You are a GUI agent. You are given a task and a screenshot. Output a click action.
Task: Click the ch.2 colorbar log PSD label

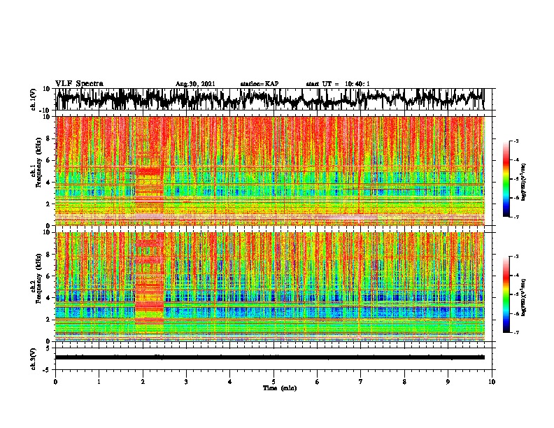[x=523, y=297]
